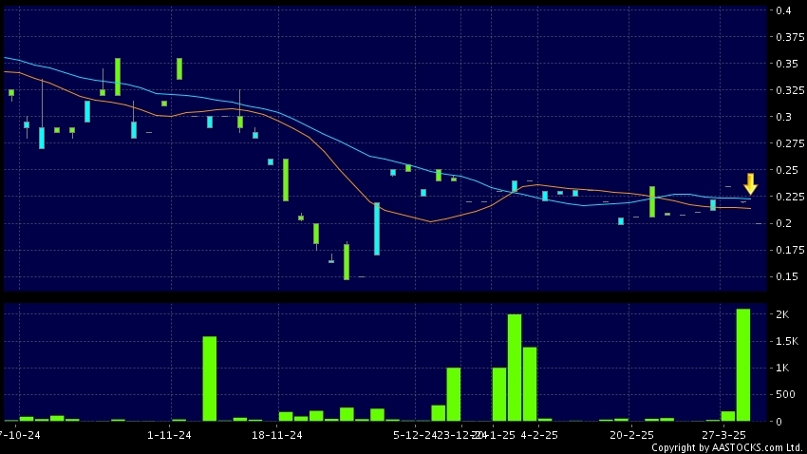Click the 0.375 price axis label
The width and height of the screenshot is (807, 454).
point(790,37)
